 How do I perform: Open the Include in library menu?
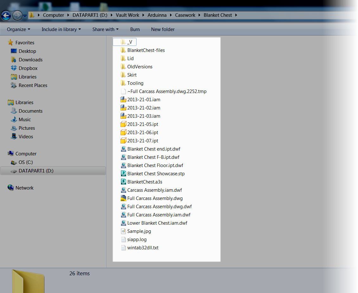pos(61,29)
